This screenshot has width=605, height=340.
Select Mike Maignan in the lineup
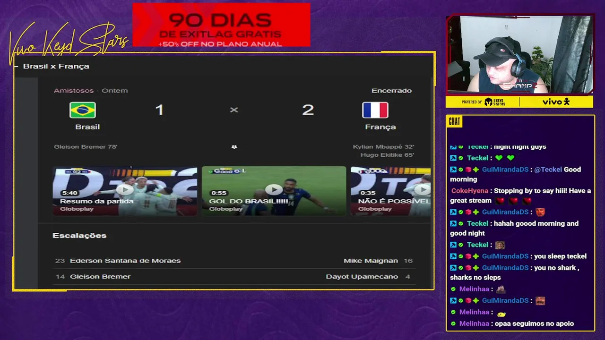(371, 261)
